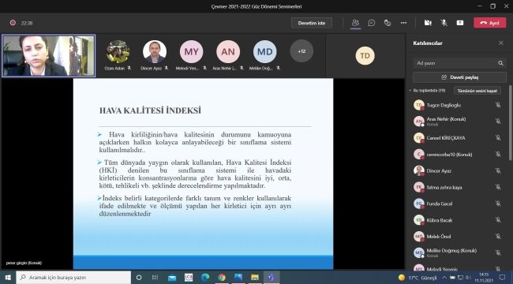Click the AN Aras Nehir avatar in strip

tap(228, 52)
